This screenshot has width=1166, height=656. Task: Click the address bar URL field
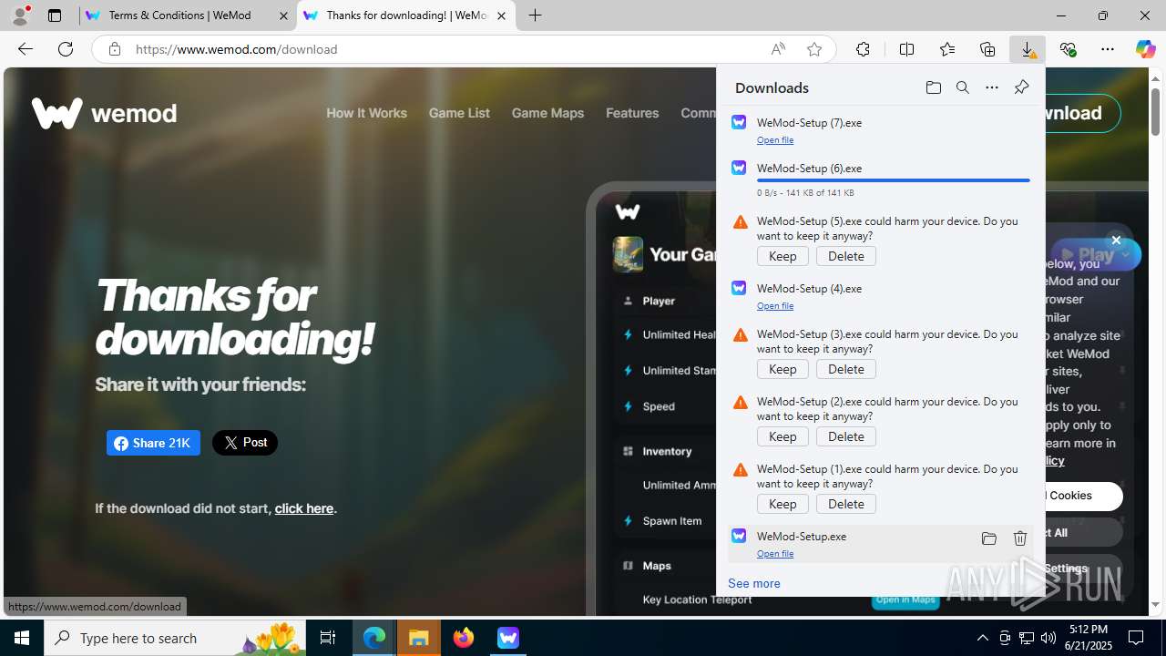[x=446, y=49]
